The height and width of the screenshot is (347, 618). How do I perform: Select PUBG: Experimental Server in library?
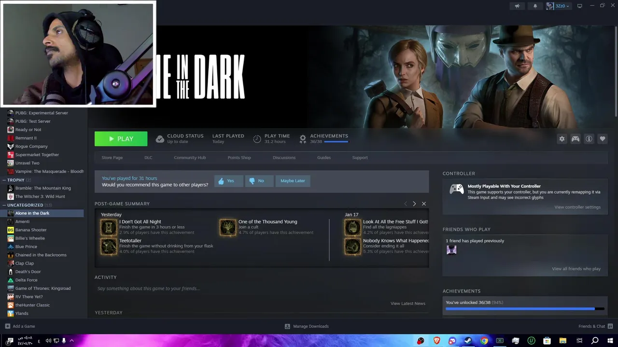click(42, 113)
